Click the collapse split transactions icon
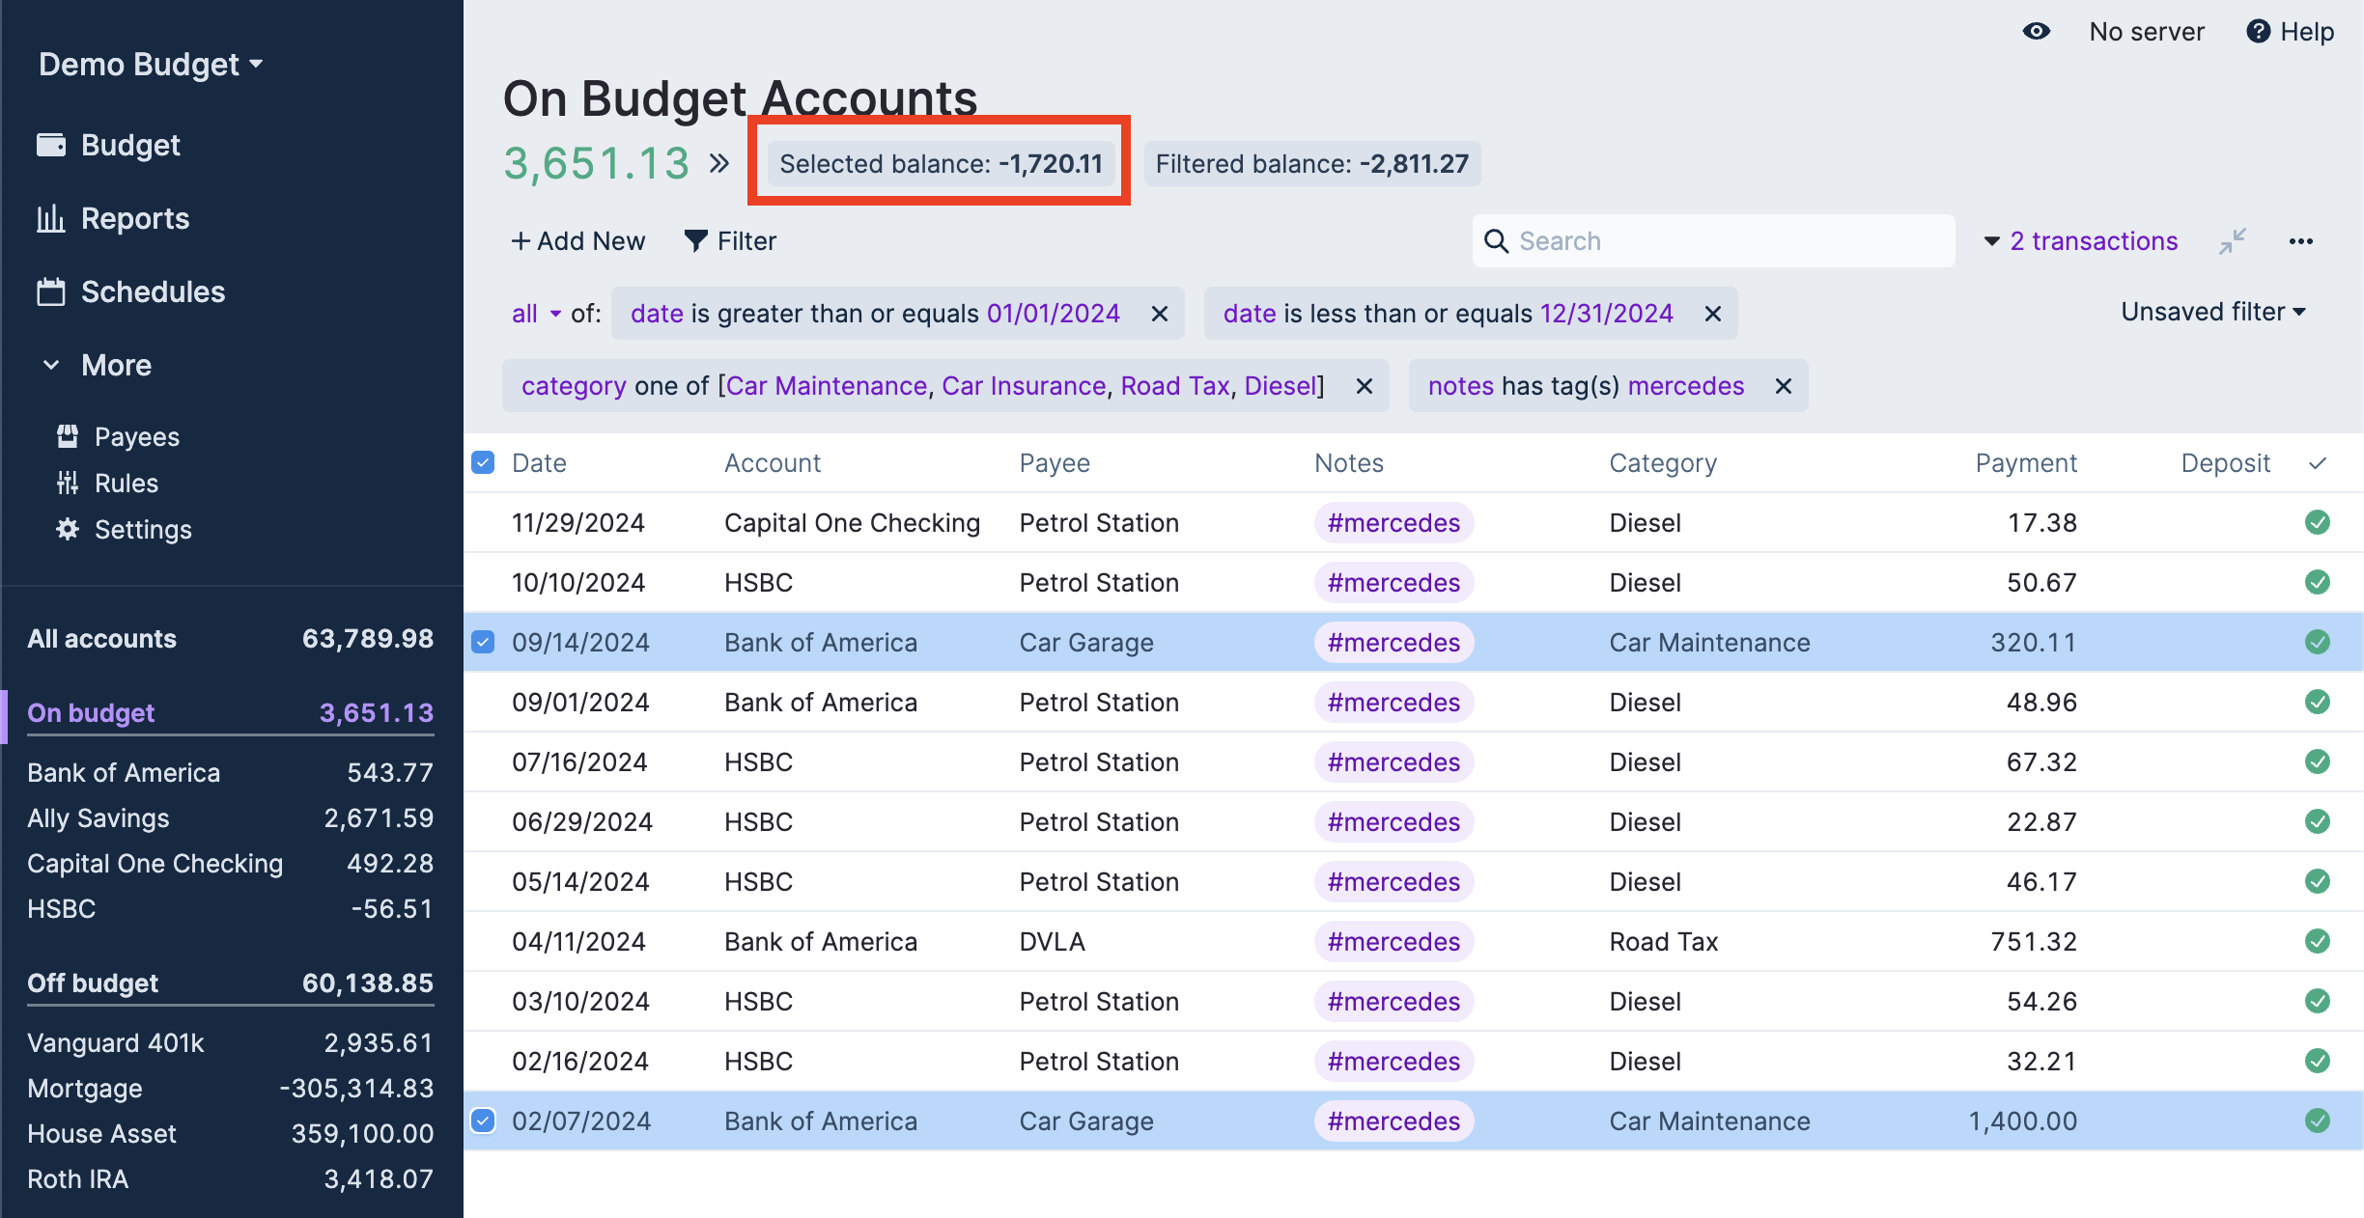 [x=2232, y=241]
